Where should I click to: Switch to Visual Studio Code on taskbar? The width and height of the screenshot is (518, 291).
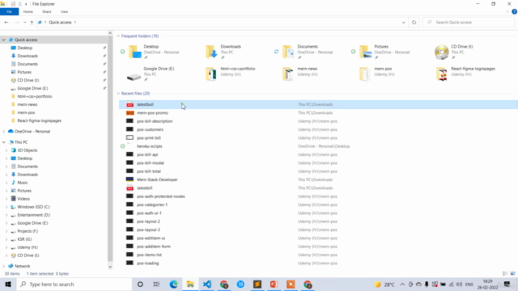coord(207,284)
